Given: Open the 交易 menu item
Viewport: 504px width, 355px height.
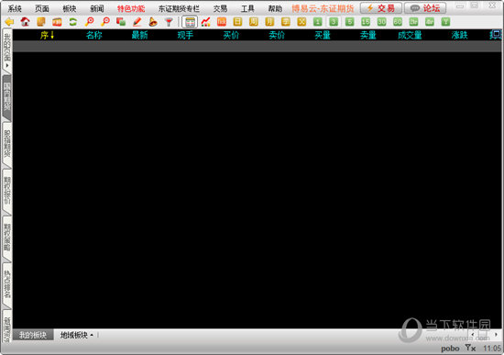Looking at the screenshot, I should tap(220, 8).
